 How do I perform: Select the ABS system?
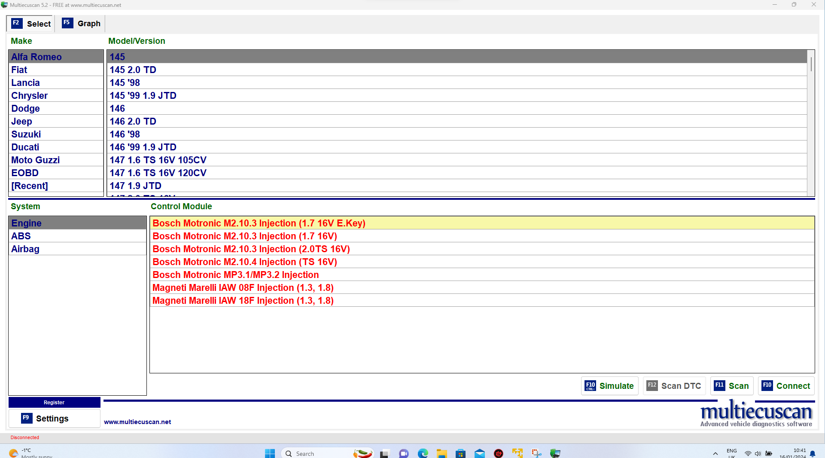click(77, 236)
